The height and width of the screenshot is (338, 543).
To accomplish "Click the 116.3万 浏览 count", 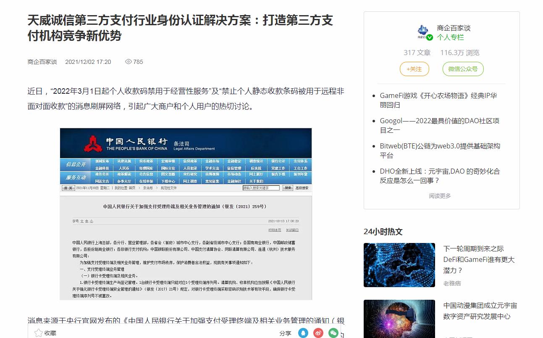I will [460, 53].
